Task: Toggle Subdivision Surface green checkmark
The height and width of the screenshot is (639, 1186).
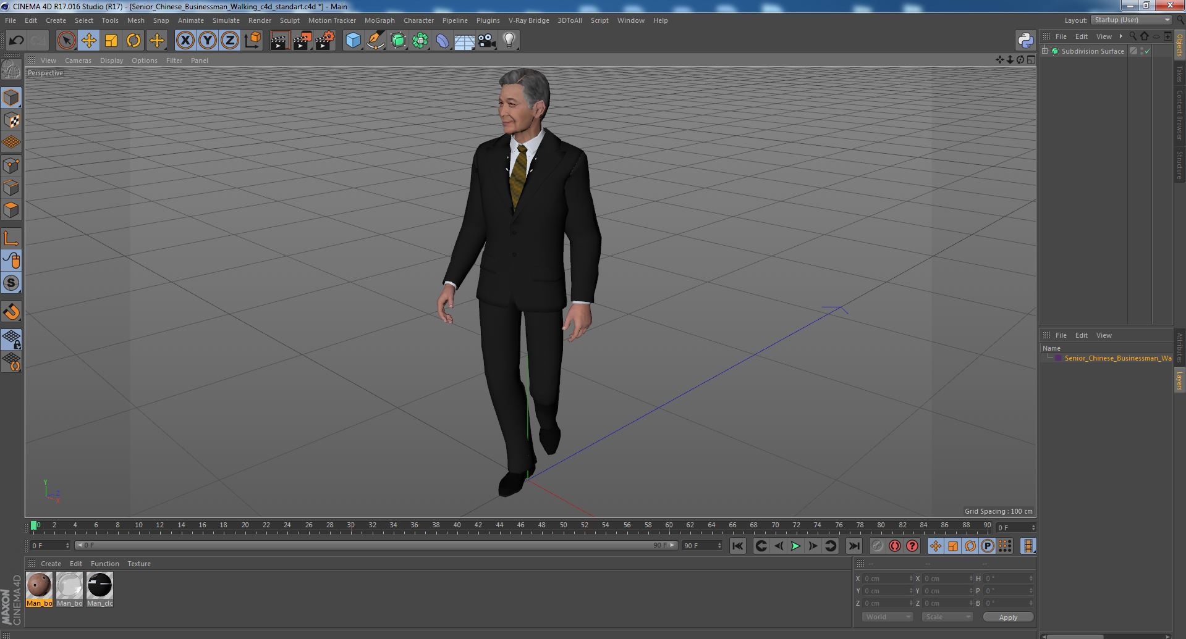Action: click(1148, 51)
